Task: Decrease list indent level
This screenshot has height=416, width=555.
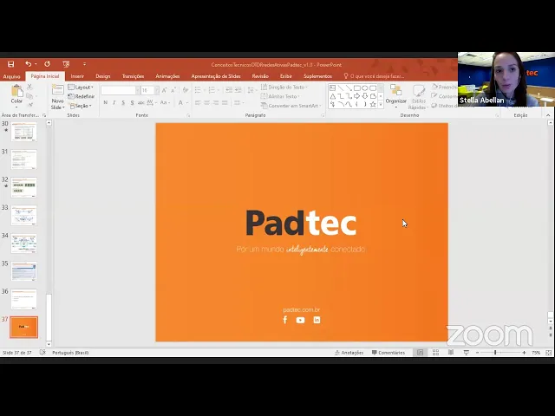Action: 229,90
